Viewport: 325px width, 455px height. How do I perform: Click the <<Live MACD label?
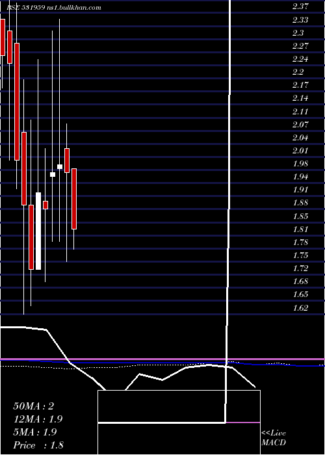click(x=274, y=438)
